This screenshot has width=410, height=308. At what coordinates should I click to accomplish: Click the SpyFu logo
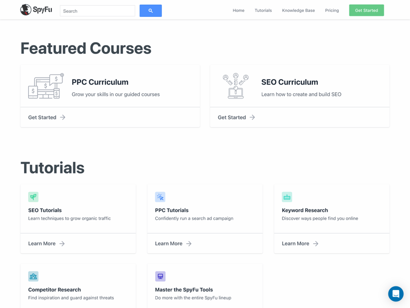point(36,10)
